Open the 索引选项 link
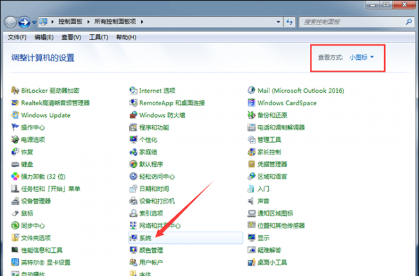The width and height of the screenshot is (419, 276). tap(151, 214)
